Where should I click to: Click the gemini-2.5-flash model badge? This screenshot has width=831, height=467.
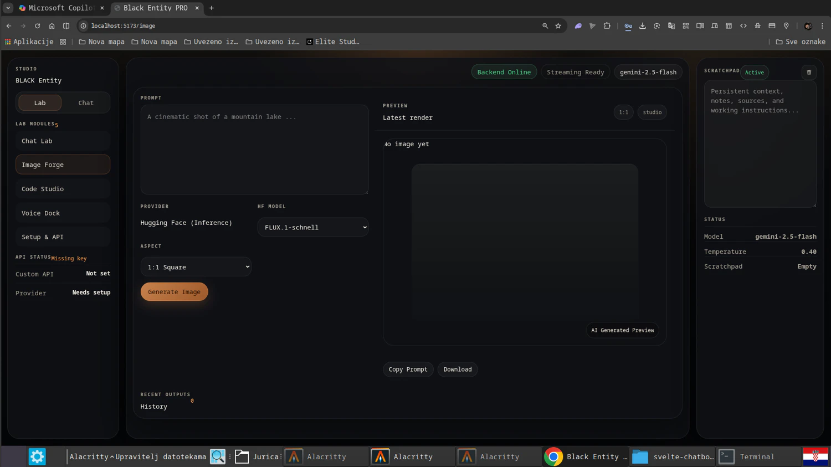pyautogui.click(x=648, y=72)
